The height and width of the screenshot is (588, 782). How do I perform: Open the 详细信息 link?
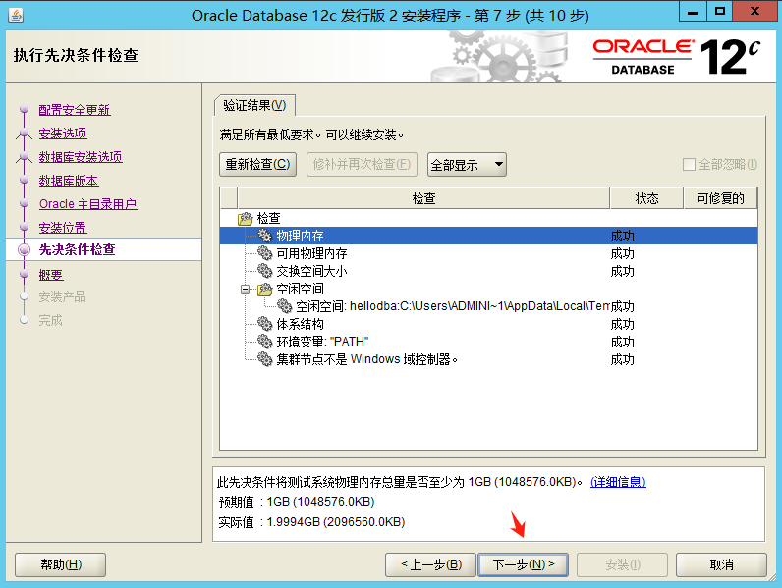pos(618,482)
